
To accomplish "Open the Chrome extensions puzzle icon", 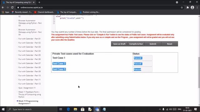I will [x=187, y=7].
